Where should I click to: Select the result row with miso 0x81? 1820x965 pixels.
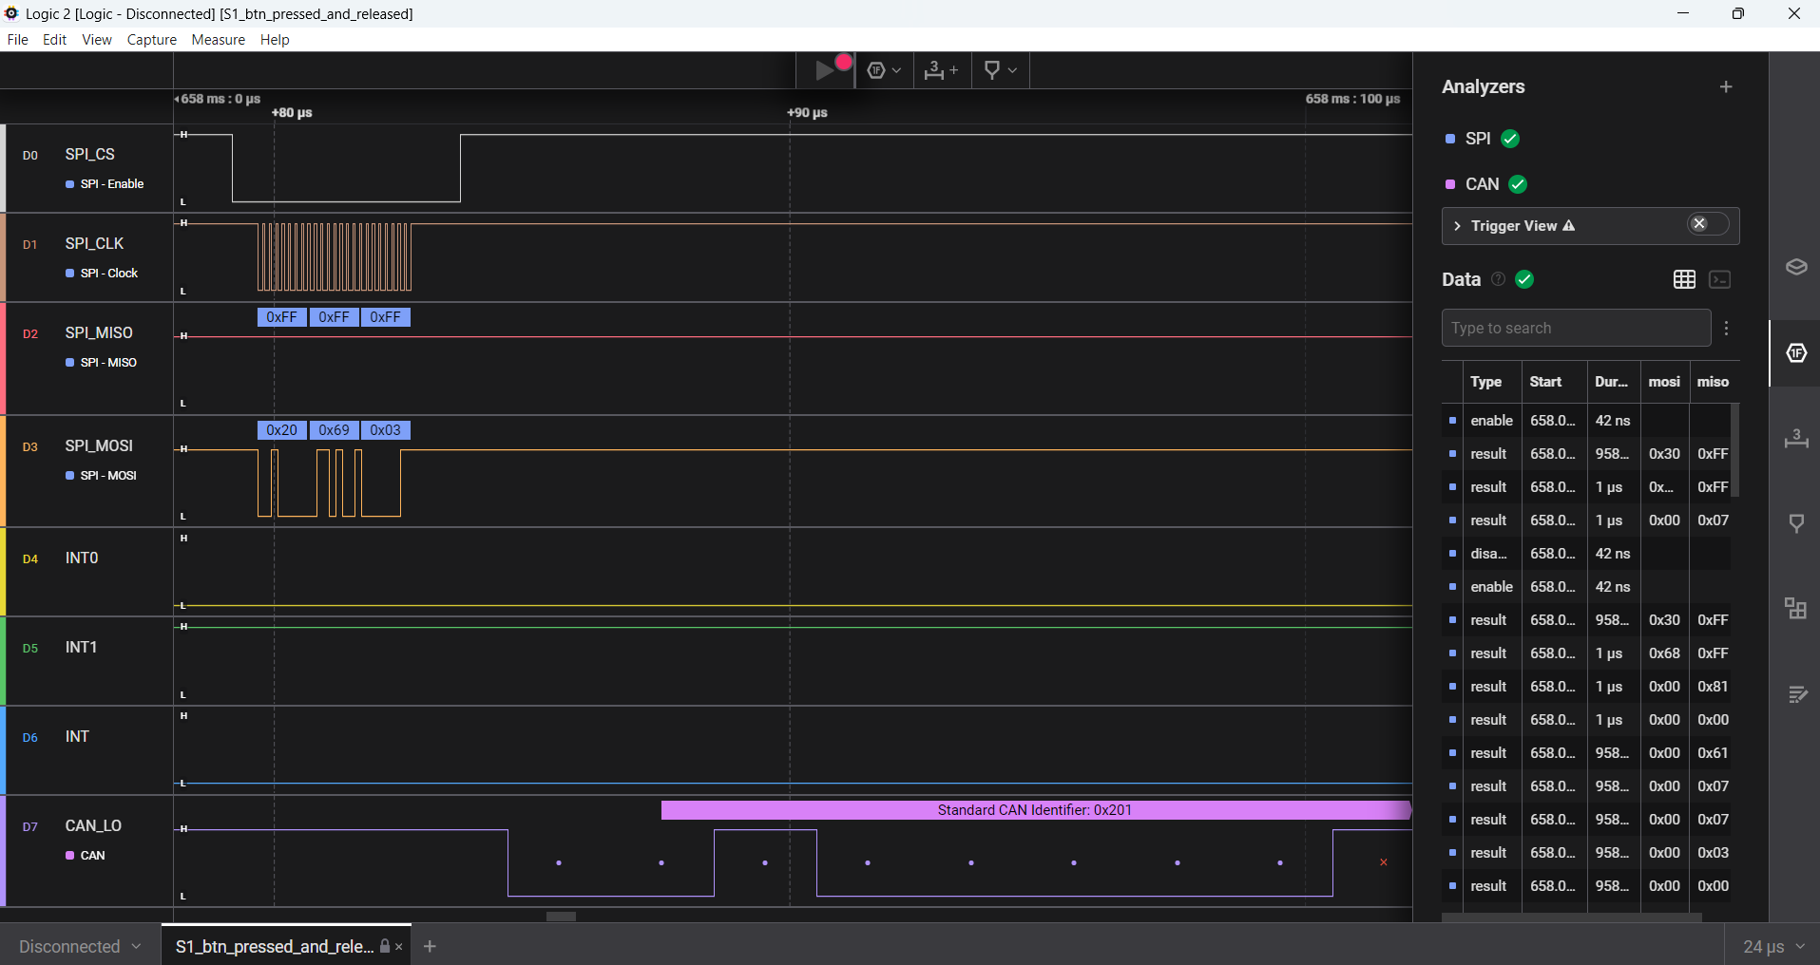tap(1586, 687)
